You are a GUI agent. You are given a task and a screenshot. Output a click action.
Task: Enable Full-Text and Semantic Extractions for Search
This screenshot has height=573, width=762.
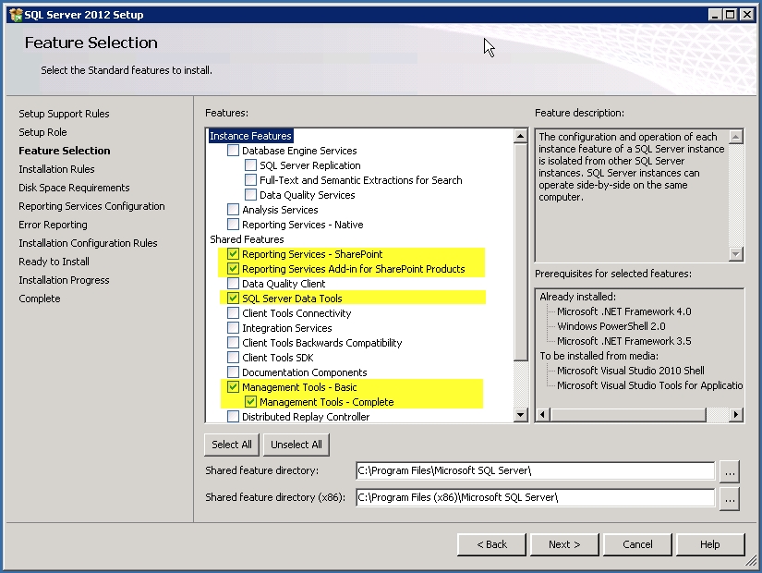pos(249,180)
